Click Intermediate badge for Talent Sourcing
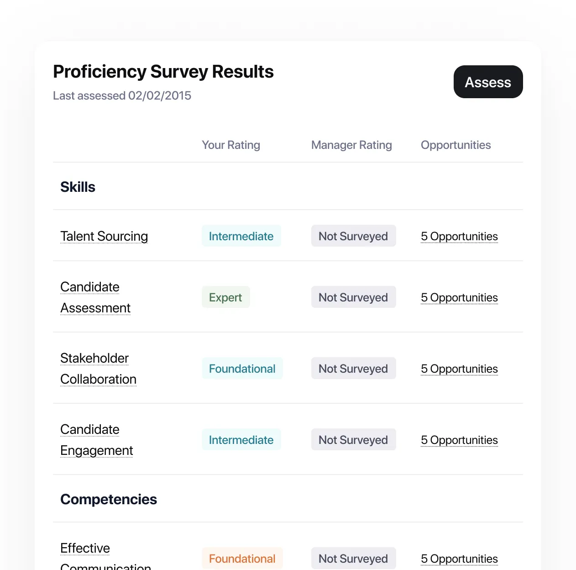Viewport: 576px width, 570px height. coord(241,236)
